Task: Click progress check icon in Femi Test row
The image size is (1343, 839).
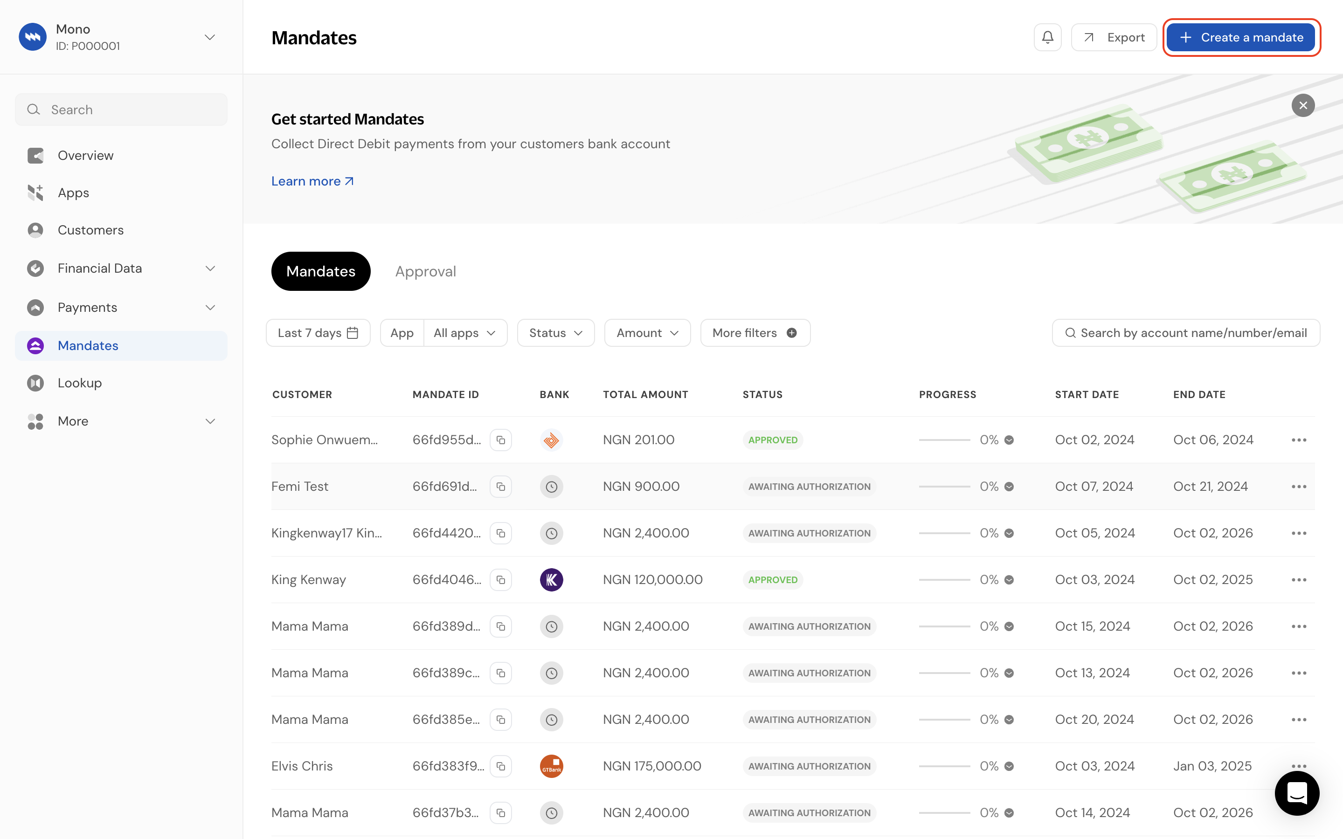Action: tap(1009, 487)
